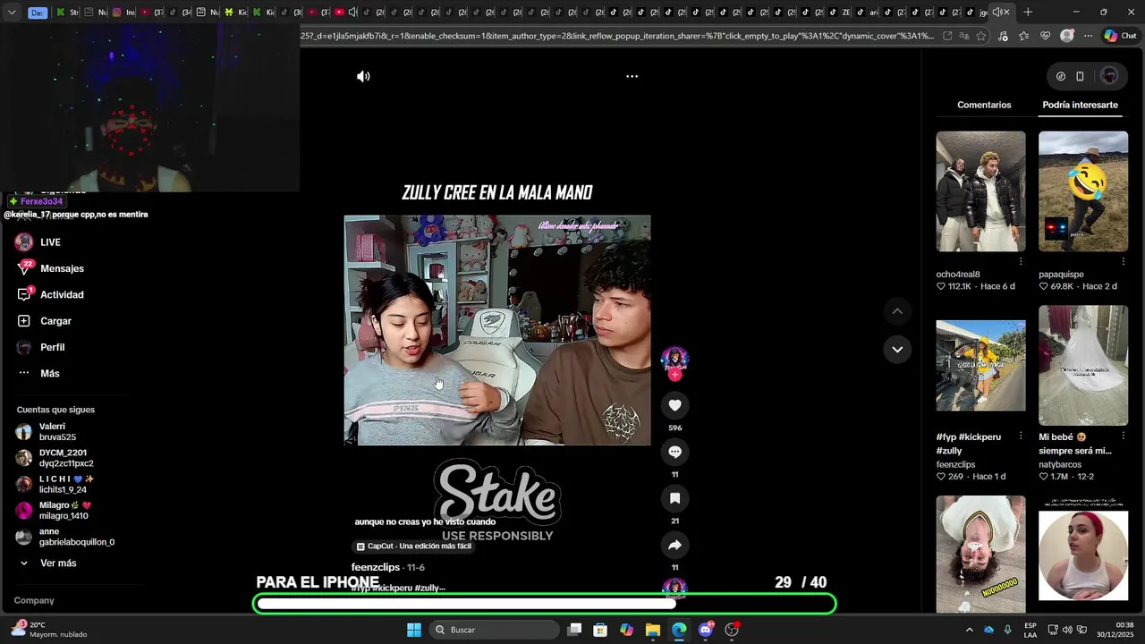This screenshot has width=1145, height=644.
Task: Open File Explorer from the taskbar
Action: tap(653, 630)
